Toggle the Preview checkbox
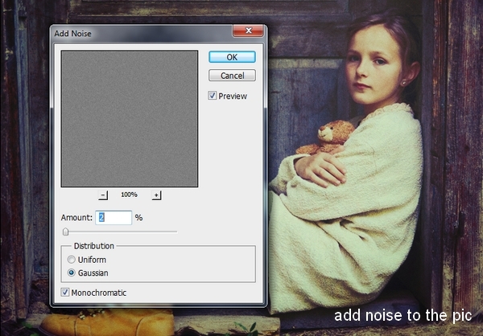 (x=213, y=96)
